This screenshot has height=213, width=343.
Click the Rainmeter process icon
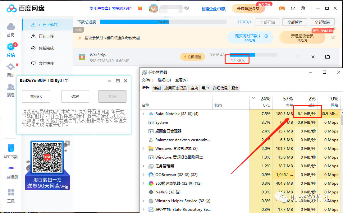pos(151,140)
